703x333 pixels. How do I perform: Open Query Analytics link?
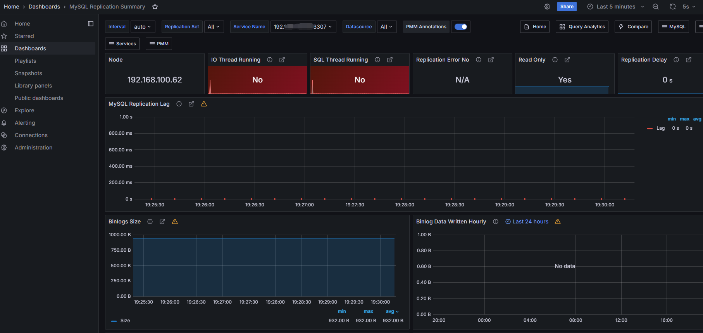[x=582, y=27]
